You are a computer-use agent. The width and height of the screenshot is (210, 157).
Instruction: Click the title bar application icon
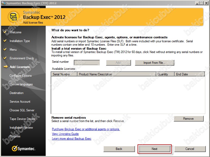click(3, 3)
